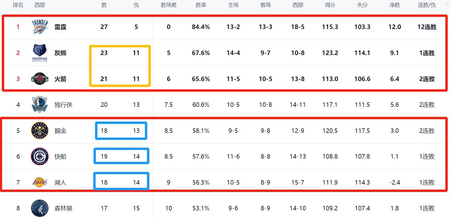Image resolution: width=451 pixels, height=218 pixels.
Task: Open the 雷霆 team name link
Action: pos(60,27)
